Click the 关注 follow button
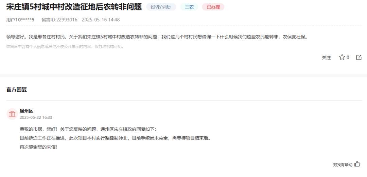The image size is (367, 177). click(326, 58)
